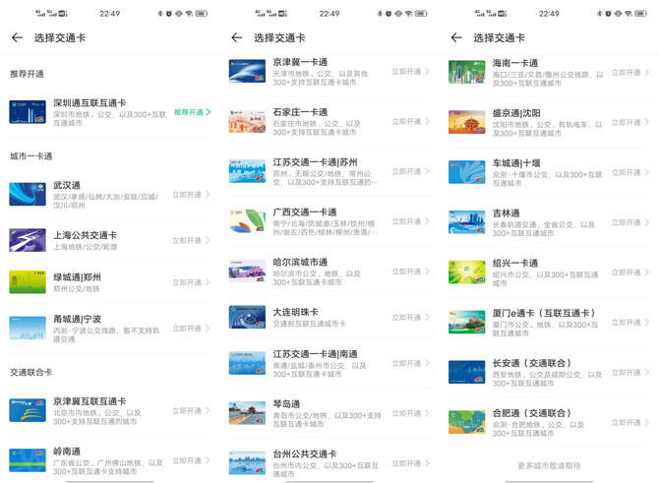Tap 立即开通 for 盛京通|沈阳
Viewport: 659px width, 483px height.
coord(630,122)
